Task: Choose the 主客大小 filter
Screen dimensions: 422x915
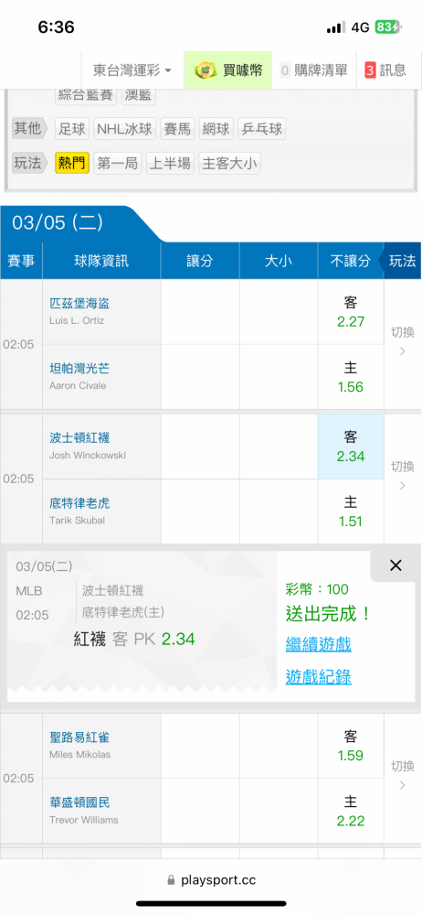Action: point(229,164)
